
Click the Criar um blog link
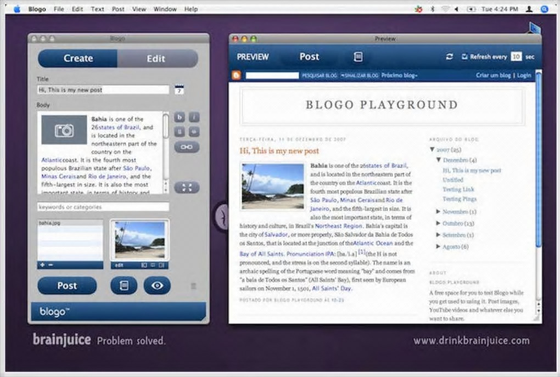[x=493, y=75]
